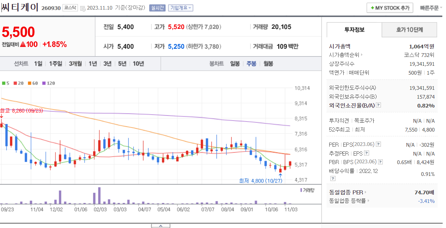The height and width of the screenshot is (228, 446).
Task: Collapse the chart panel with bottom arrow
Action: tap(161, 225)
